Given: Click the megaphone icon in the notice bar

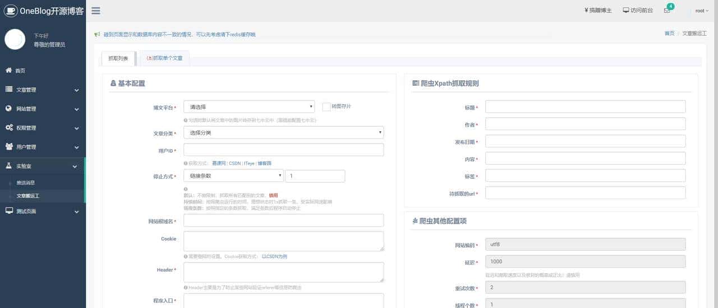Looking at the screenshot, I should click(97, 34).
